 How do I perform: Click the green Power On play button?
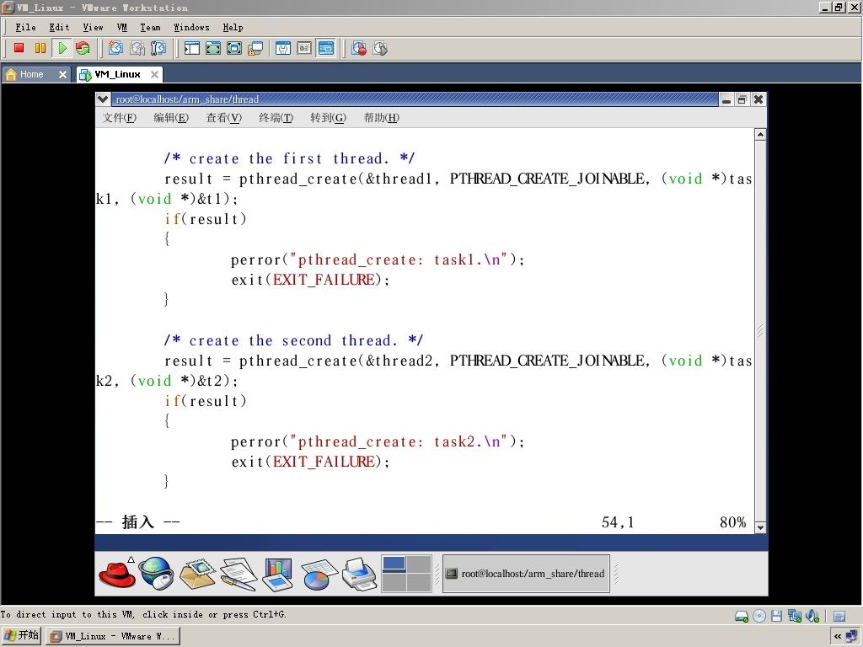click(x=62, y=48)
